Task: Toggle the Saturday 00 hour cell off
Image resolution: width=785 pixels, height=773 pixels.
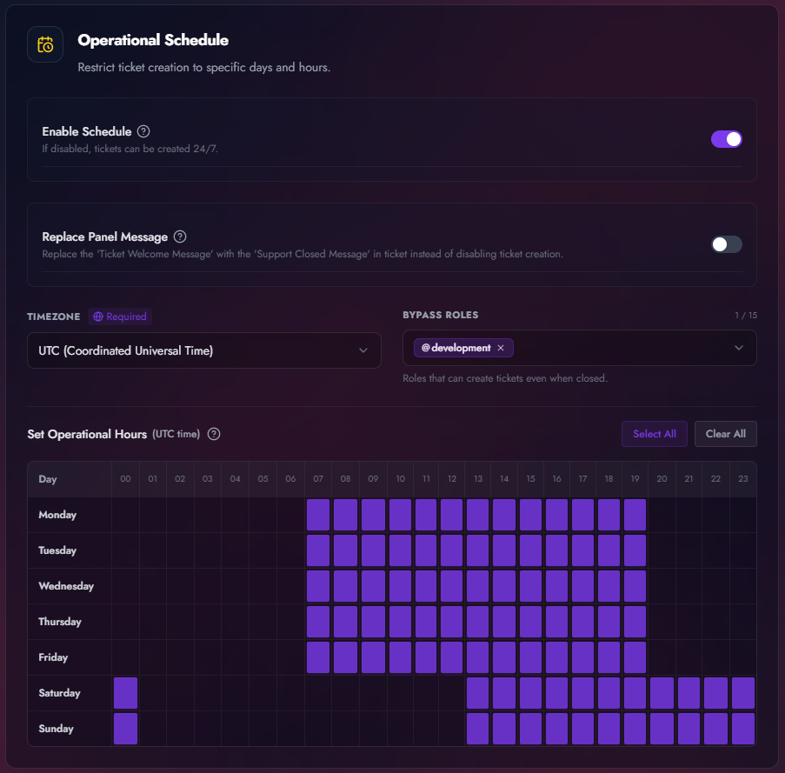Action: 125,693
